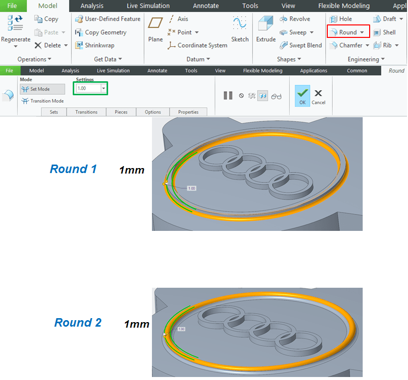Confirm the round with OK
408x380 pixels.
coord(302,95)
